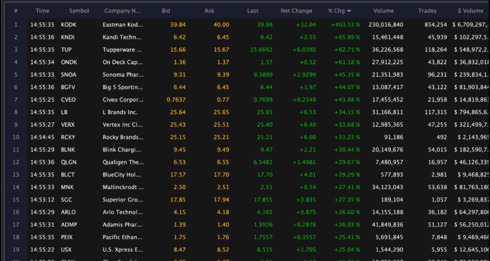Select the ADMP symbol
Image resolution: width=490 pixels, height=261 pixels.
(x=69, y=225)
